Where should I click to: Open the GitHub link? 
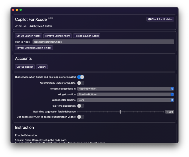[x=21, y=26]
